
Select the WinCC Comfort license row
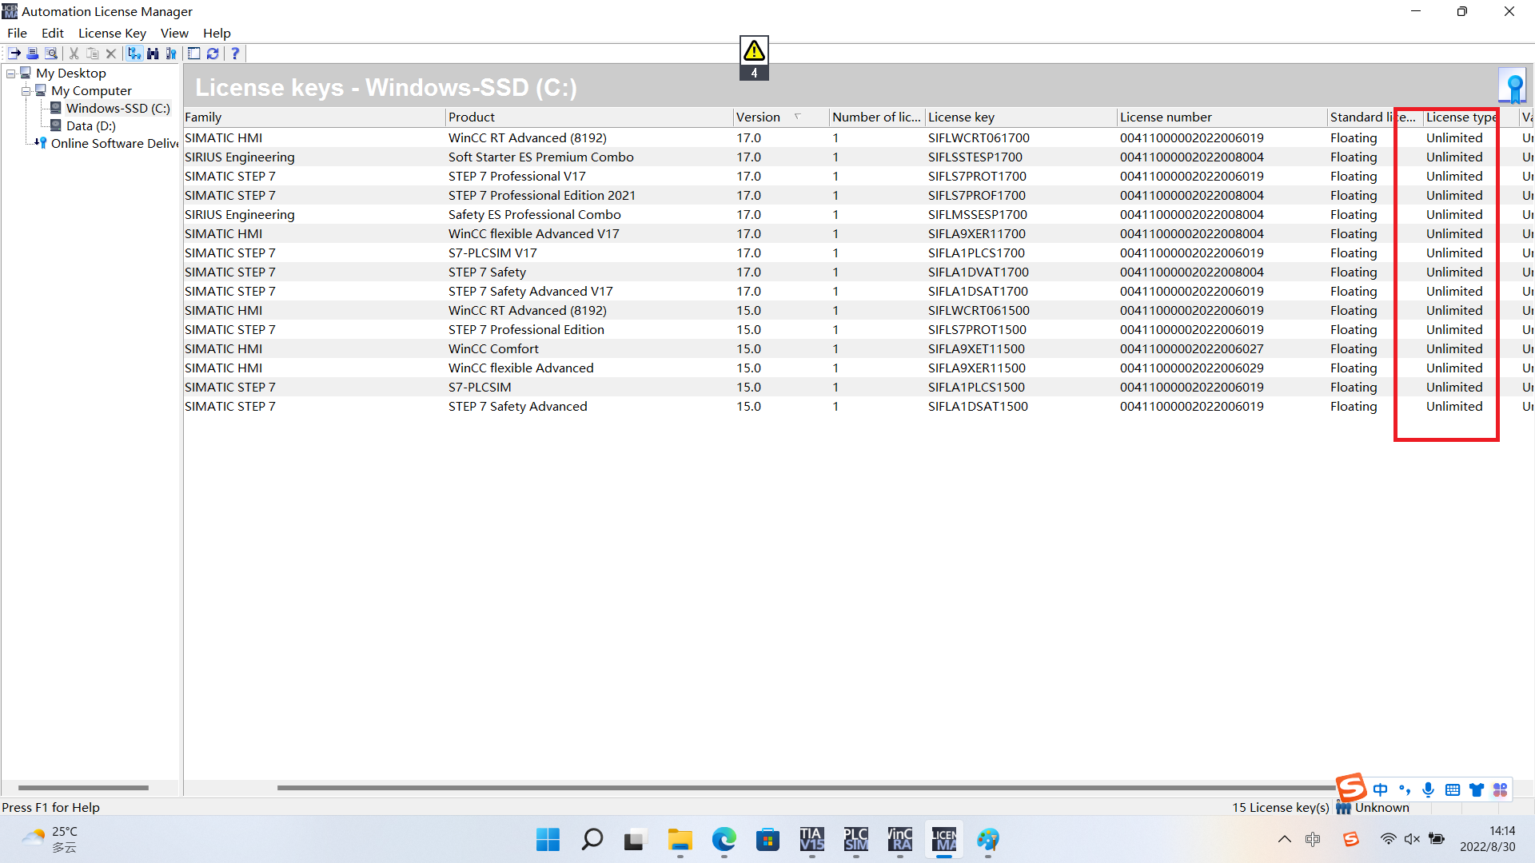[x=493, y=349]
